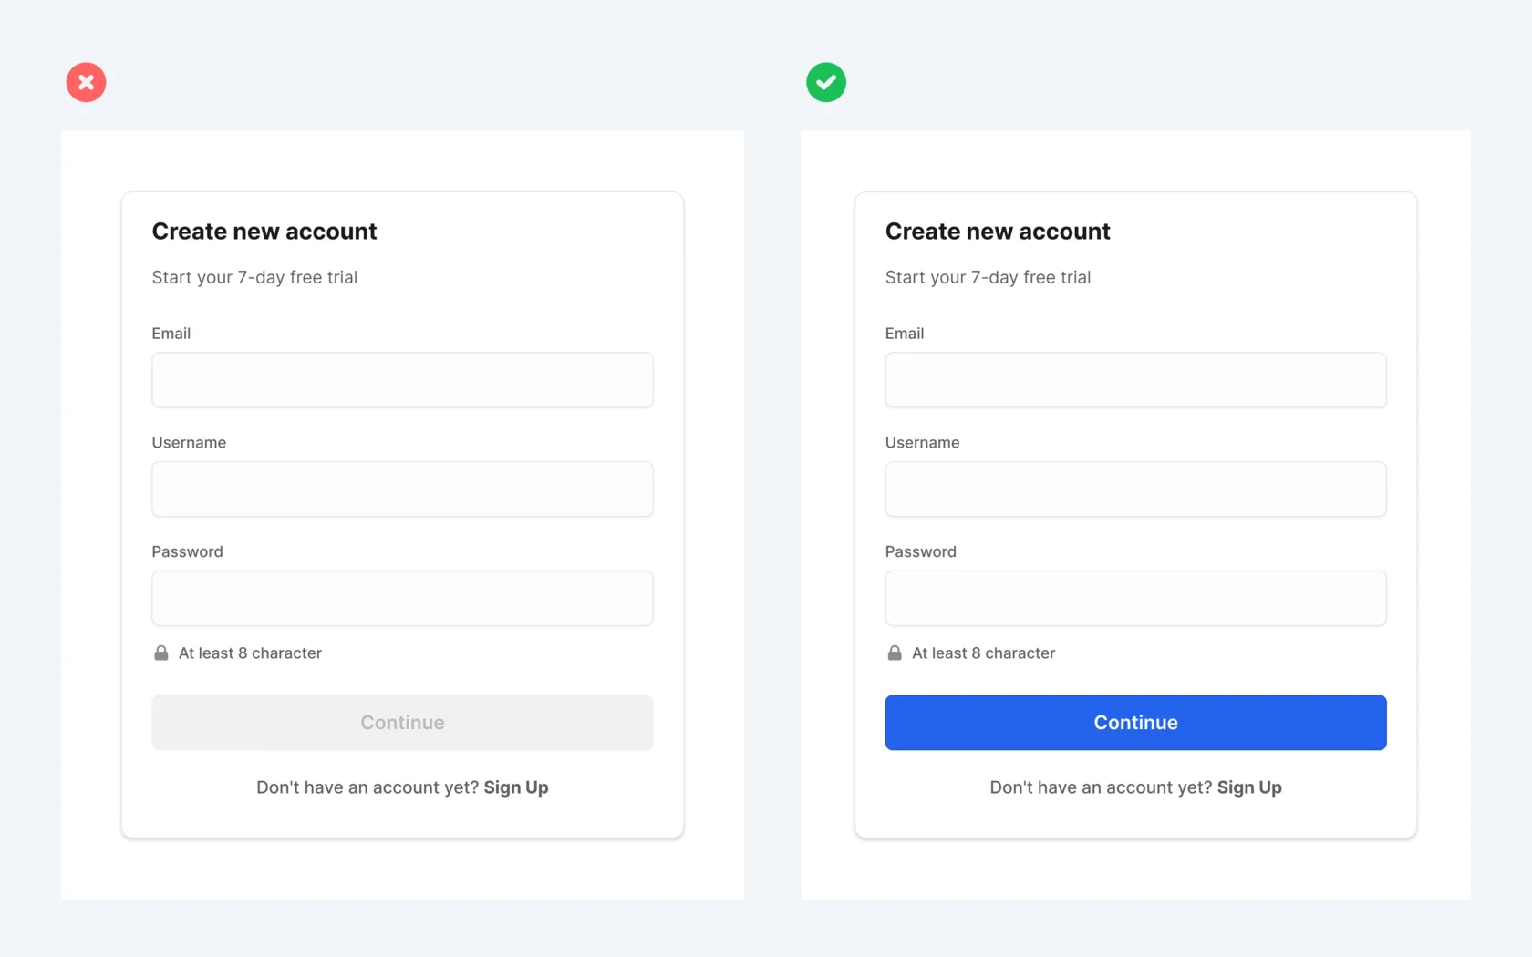The width and height of the screenshot is (1532, 957).
Task: Open the Sign Up link in the right form
Action: 1249,787
